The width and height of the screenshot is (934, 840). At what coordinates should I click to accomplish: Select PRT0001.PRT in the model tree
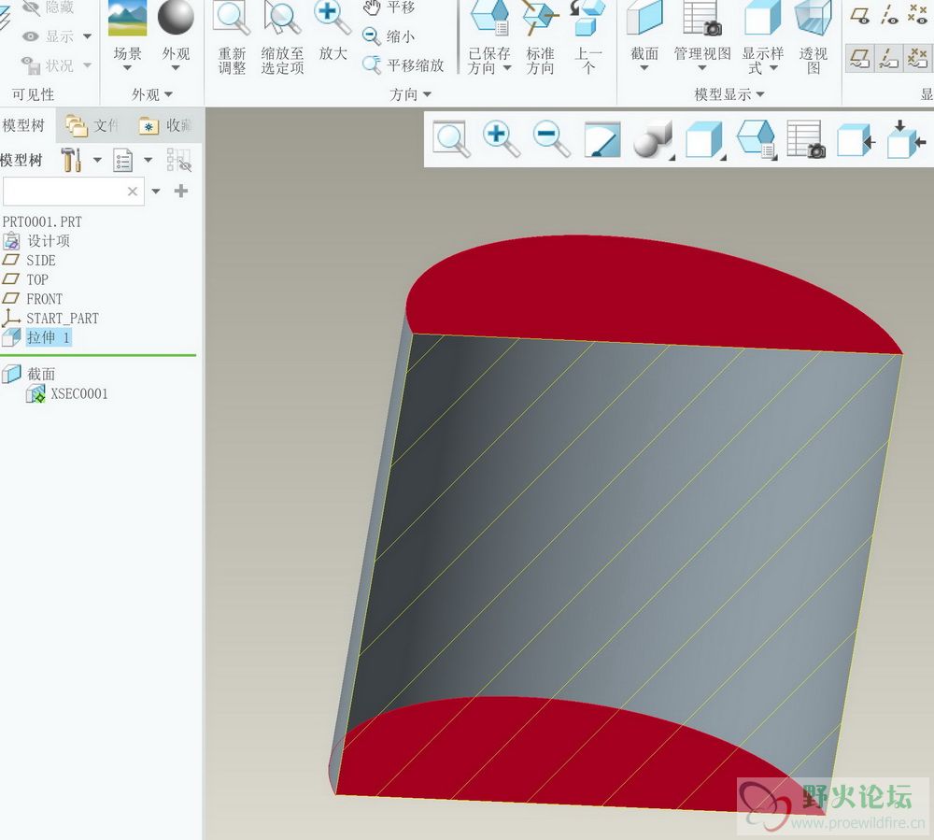[42, 221]
